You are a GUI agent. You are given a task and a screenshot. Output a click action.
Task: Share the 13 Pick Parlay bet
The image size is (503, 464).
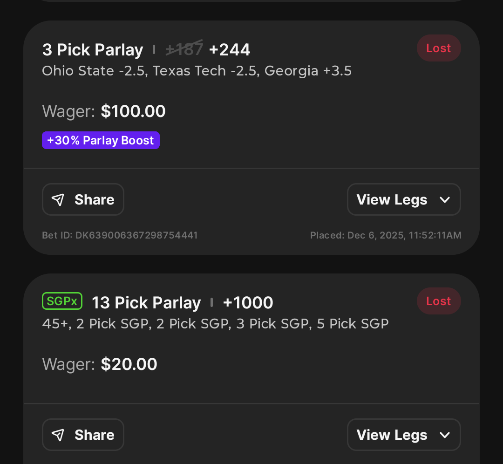click(x=83, y=435)
